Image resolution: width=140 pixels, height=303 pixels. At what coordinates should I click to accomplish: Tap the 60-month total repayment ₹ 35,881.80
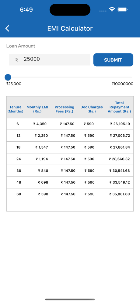pos(120,194)
